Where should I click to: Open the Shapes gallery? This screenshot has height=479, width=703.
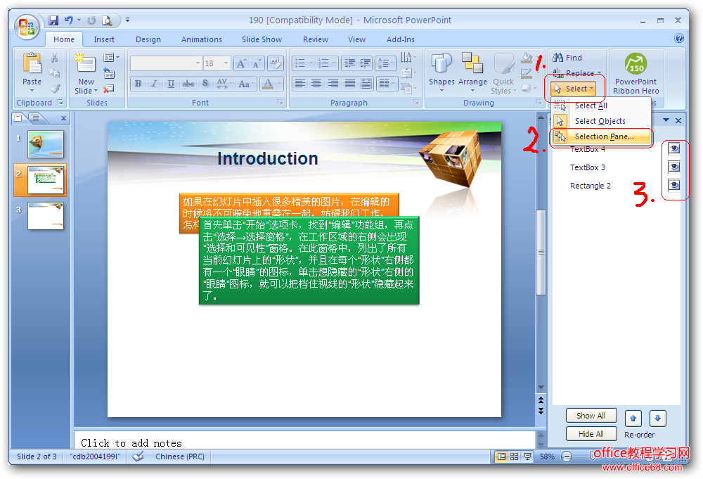click(x=441, y=70)
